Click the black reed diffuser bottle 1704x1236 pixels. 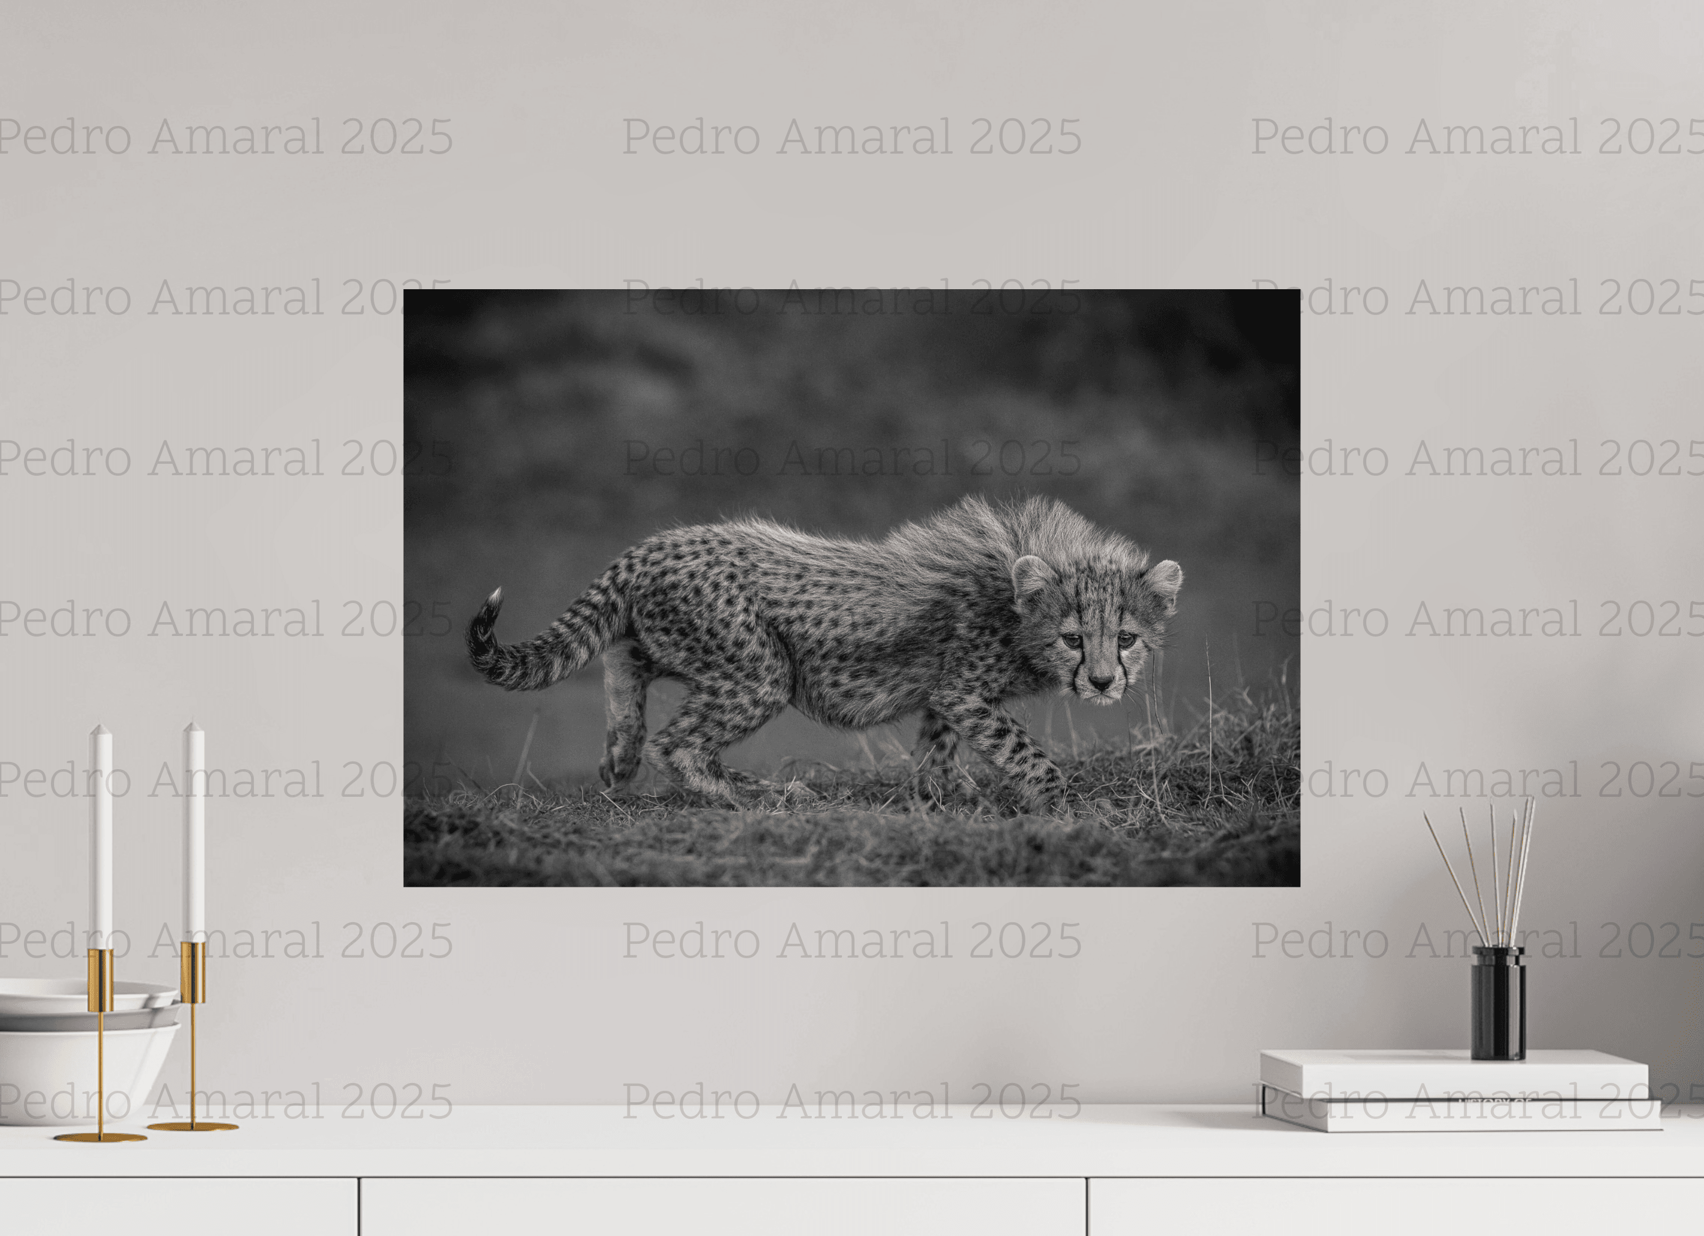[x=1498, y=1004]
